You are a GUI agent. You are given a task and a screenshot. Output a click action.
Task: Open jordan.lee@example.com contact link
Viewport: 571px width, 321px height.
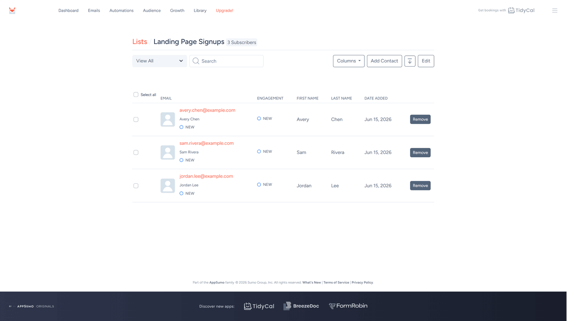coord(206,176)
